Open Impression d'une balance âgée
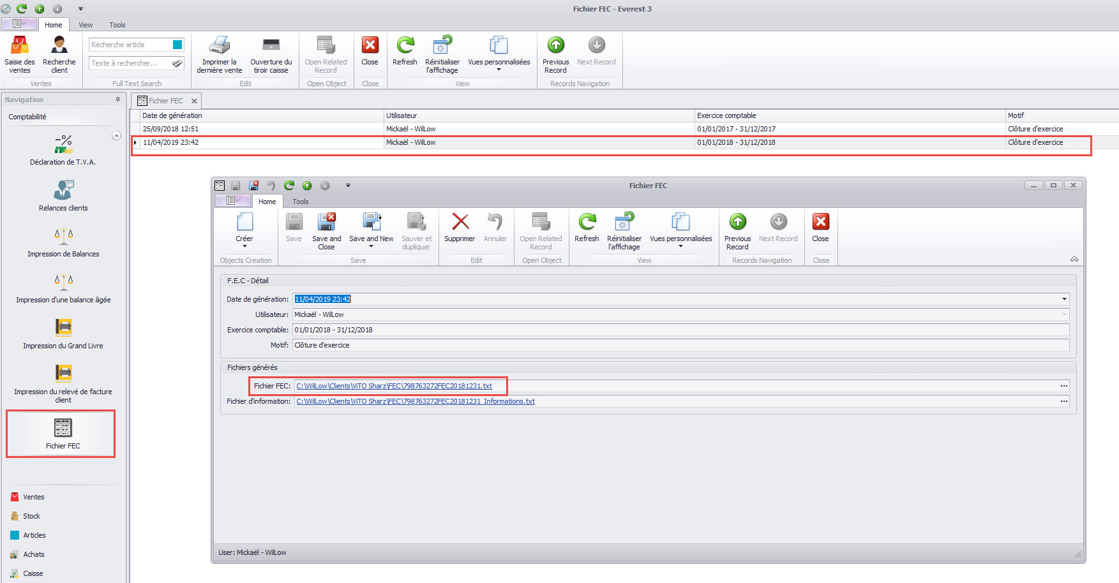The image size is (1119, 583). coord(63,288)
